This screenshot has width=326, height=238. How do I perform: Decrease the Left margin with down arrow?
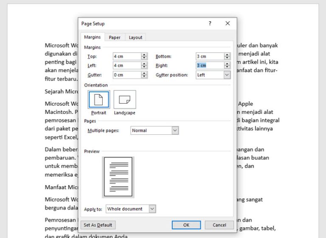point(144,67)
